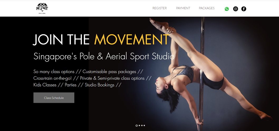
Task: Open the WhatsApp chat icon
Action: pyautogui.click(x=227, y=9)
